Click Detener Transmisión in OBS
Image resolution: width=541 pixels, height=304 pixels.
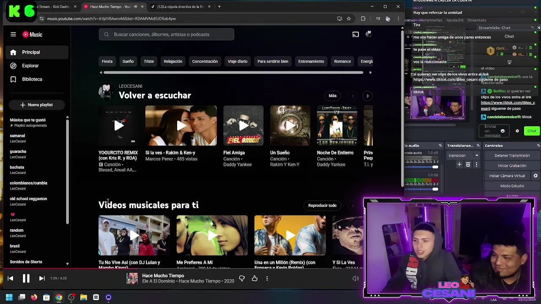[x=512, y=156]
